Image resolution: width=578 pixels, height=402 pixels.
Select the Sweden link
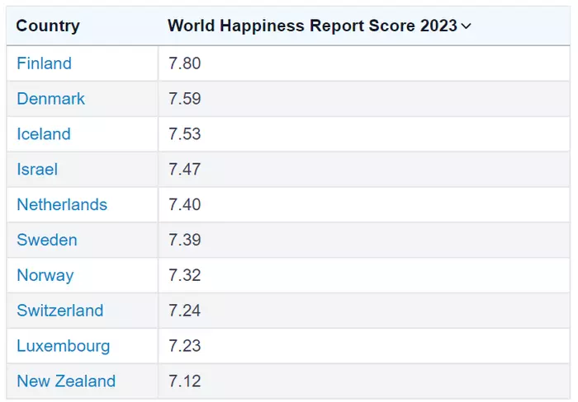pos(47,240)
